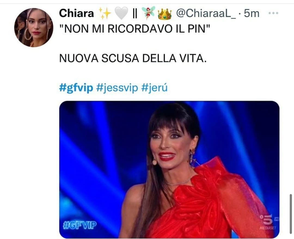294x239 pixels.
Task: Open the @ChiaraaL_ handle link
Action: click(x=206, y=14)
